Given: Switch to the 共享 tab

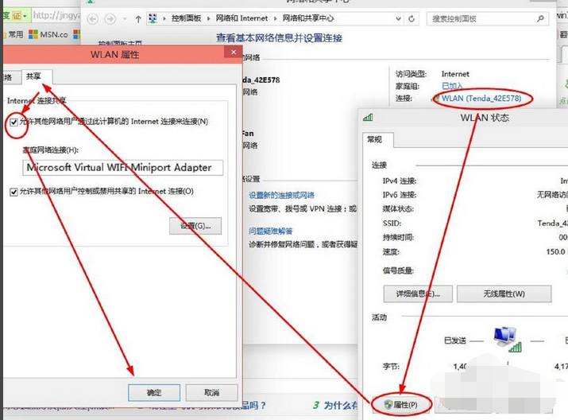Looking at the screenshot, I should 34,76.
